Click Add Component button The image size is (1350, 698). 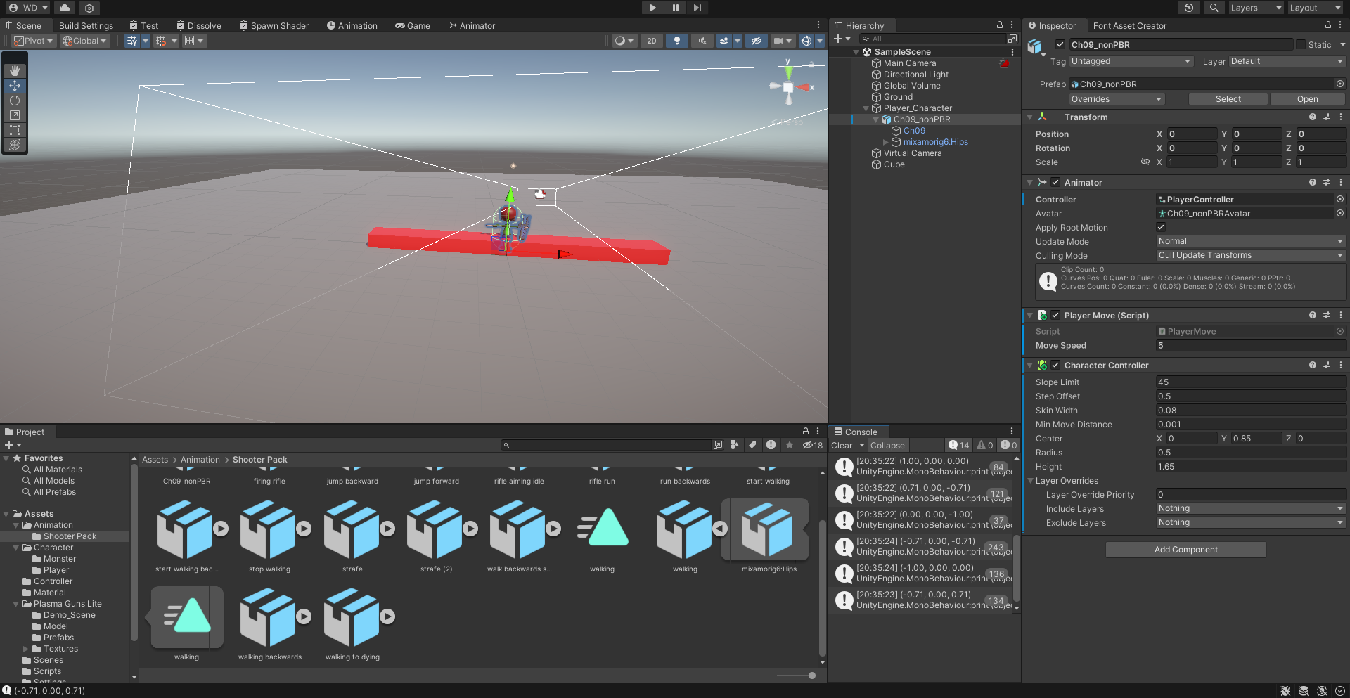tap(1185, 550)
